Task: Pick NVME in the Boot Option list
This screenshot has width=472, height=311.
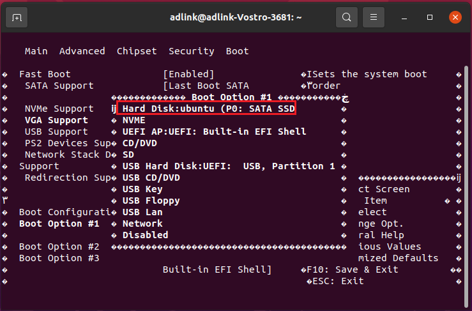Action: click(x=134, y=120)
